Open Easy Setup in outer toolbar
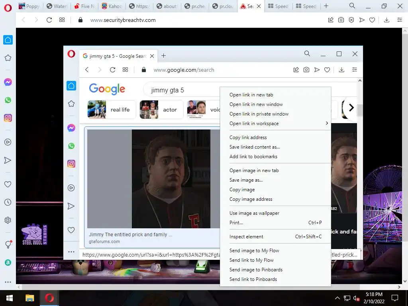 (400, 20)
